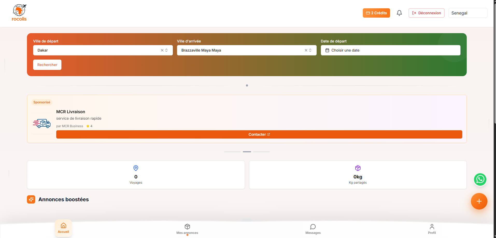
Task: Clear the Brazzaville Maya Maya arrival city
Action: [306, 50]
